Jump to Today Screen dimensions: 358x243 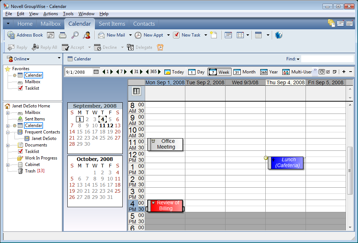click(x=174, y=72)
